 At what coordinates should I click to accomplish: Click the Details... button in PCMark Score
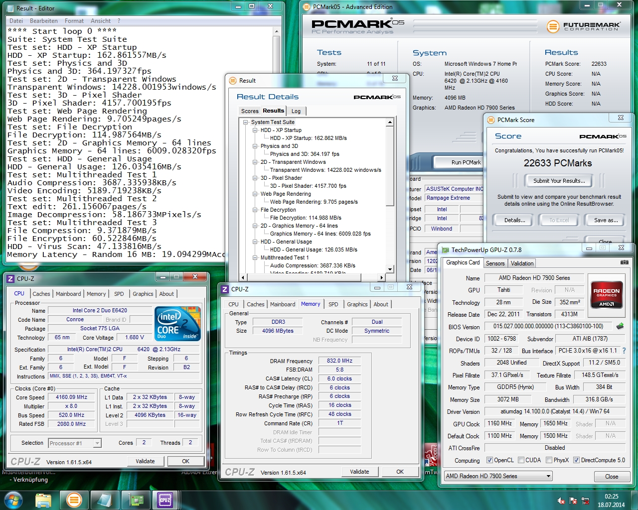pos(514,220)
